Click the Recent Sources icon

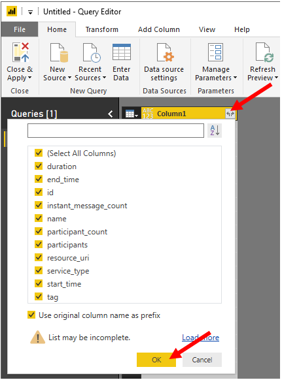[x=92, y=52]
